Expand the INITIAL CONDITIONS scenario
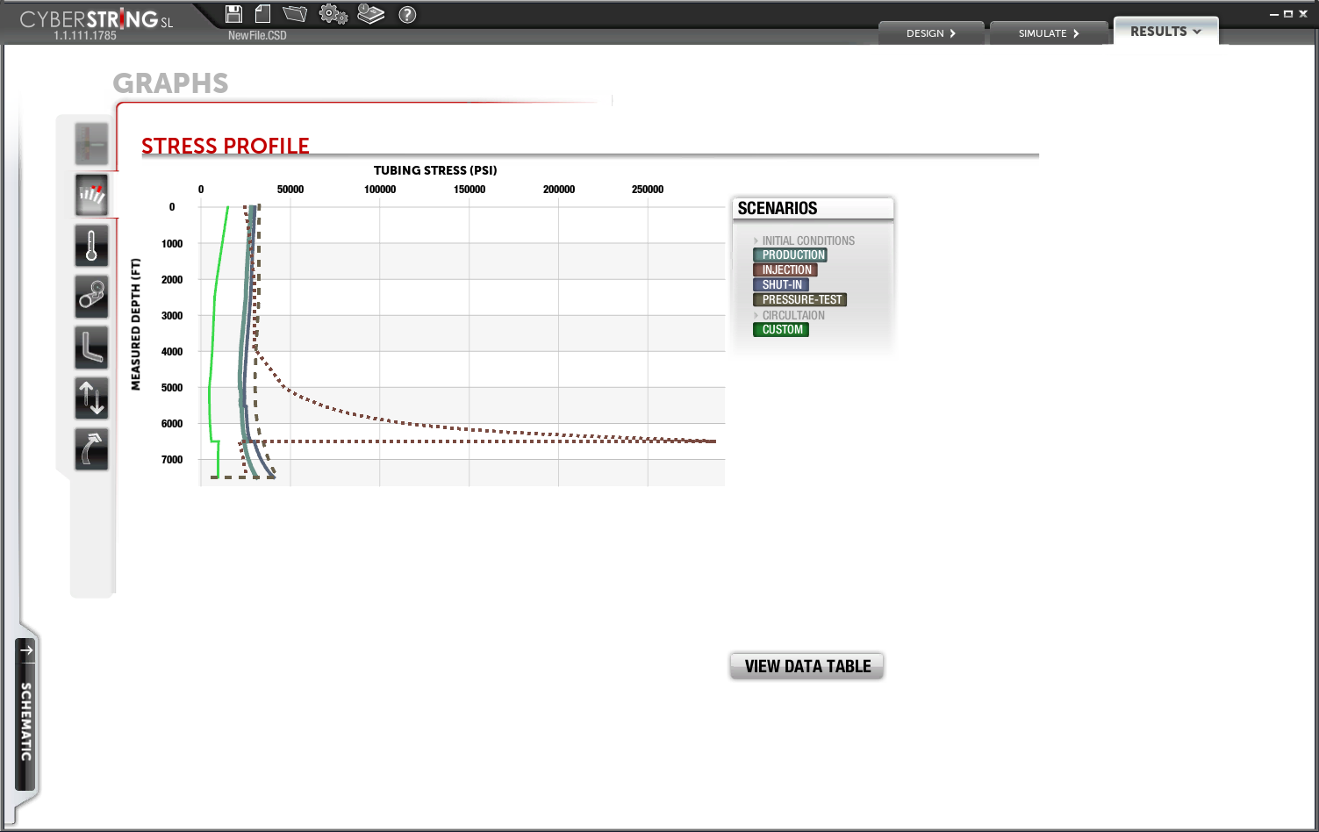 point(807,240)
